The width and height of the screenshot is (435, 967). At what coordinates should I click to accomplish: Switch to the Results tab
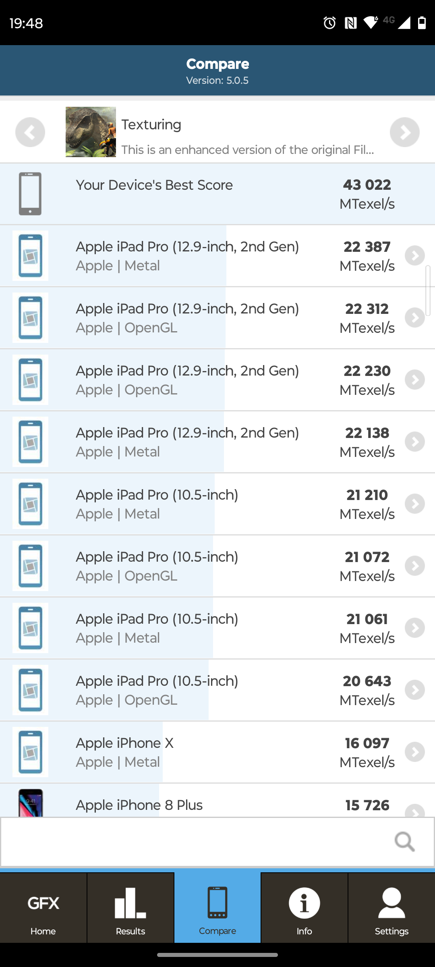point(130,908)
